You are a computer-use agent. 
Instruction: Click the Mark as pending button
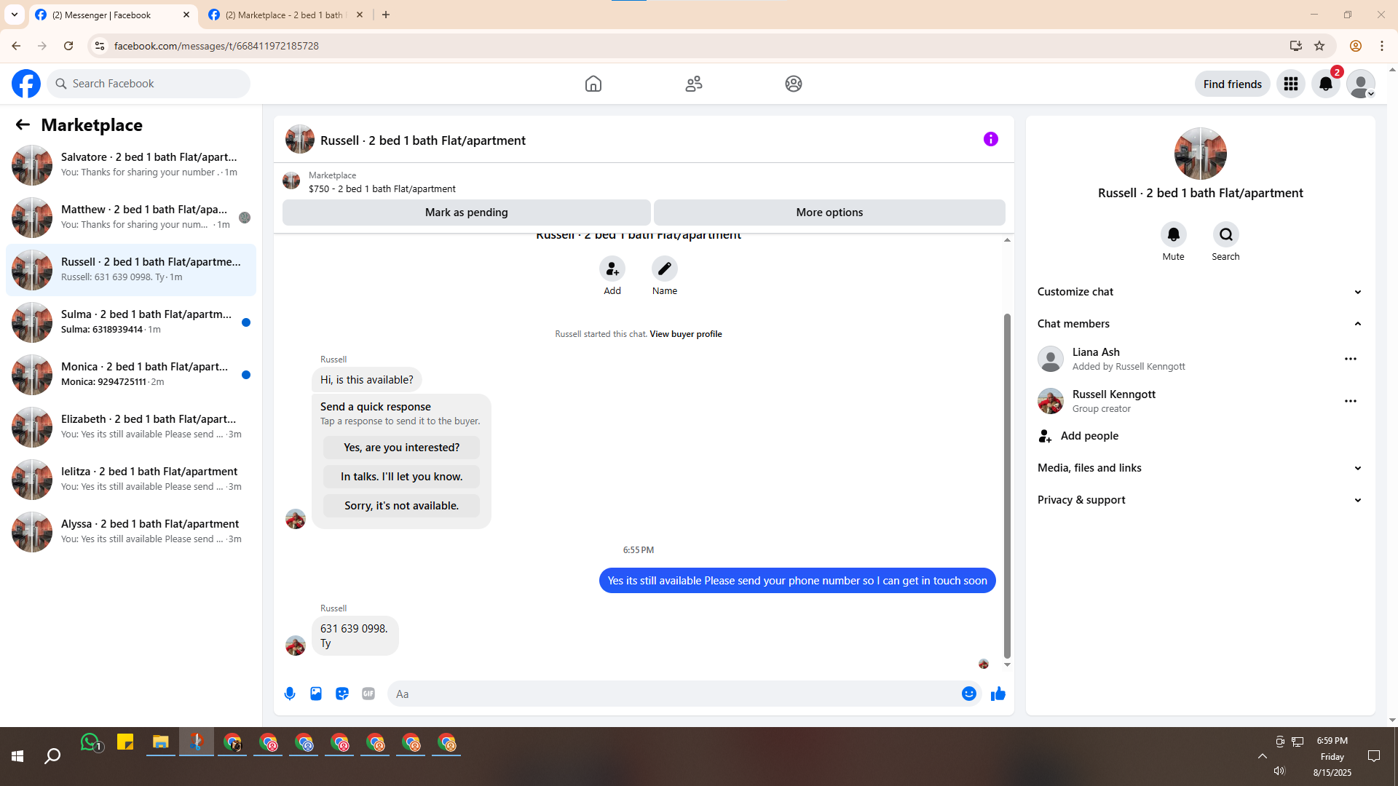[466, 213]
